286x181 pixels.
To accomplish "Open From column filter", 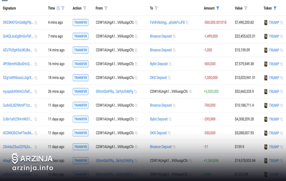I will (106, 8).
